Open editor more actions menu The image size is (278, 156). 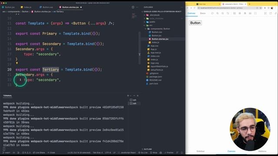pos(137,7)
